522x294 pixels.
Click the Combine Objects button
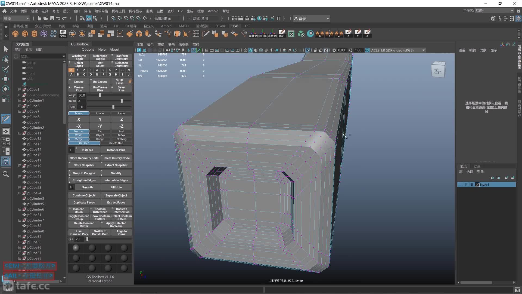pos(84,195)
